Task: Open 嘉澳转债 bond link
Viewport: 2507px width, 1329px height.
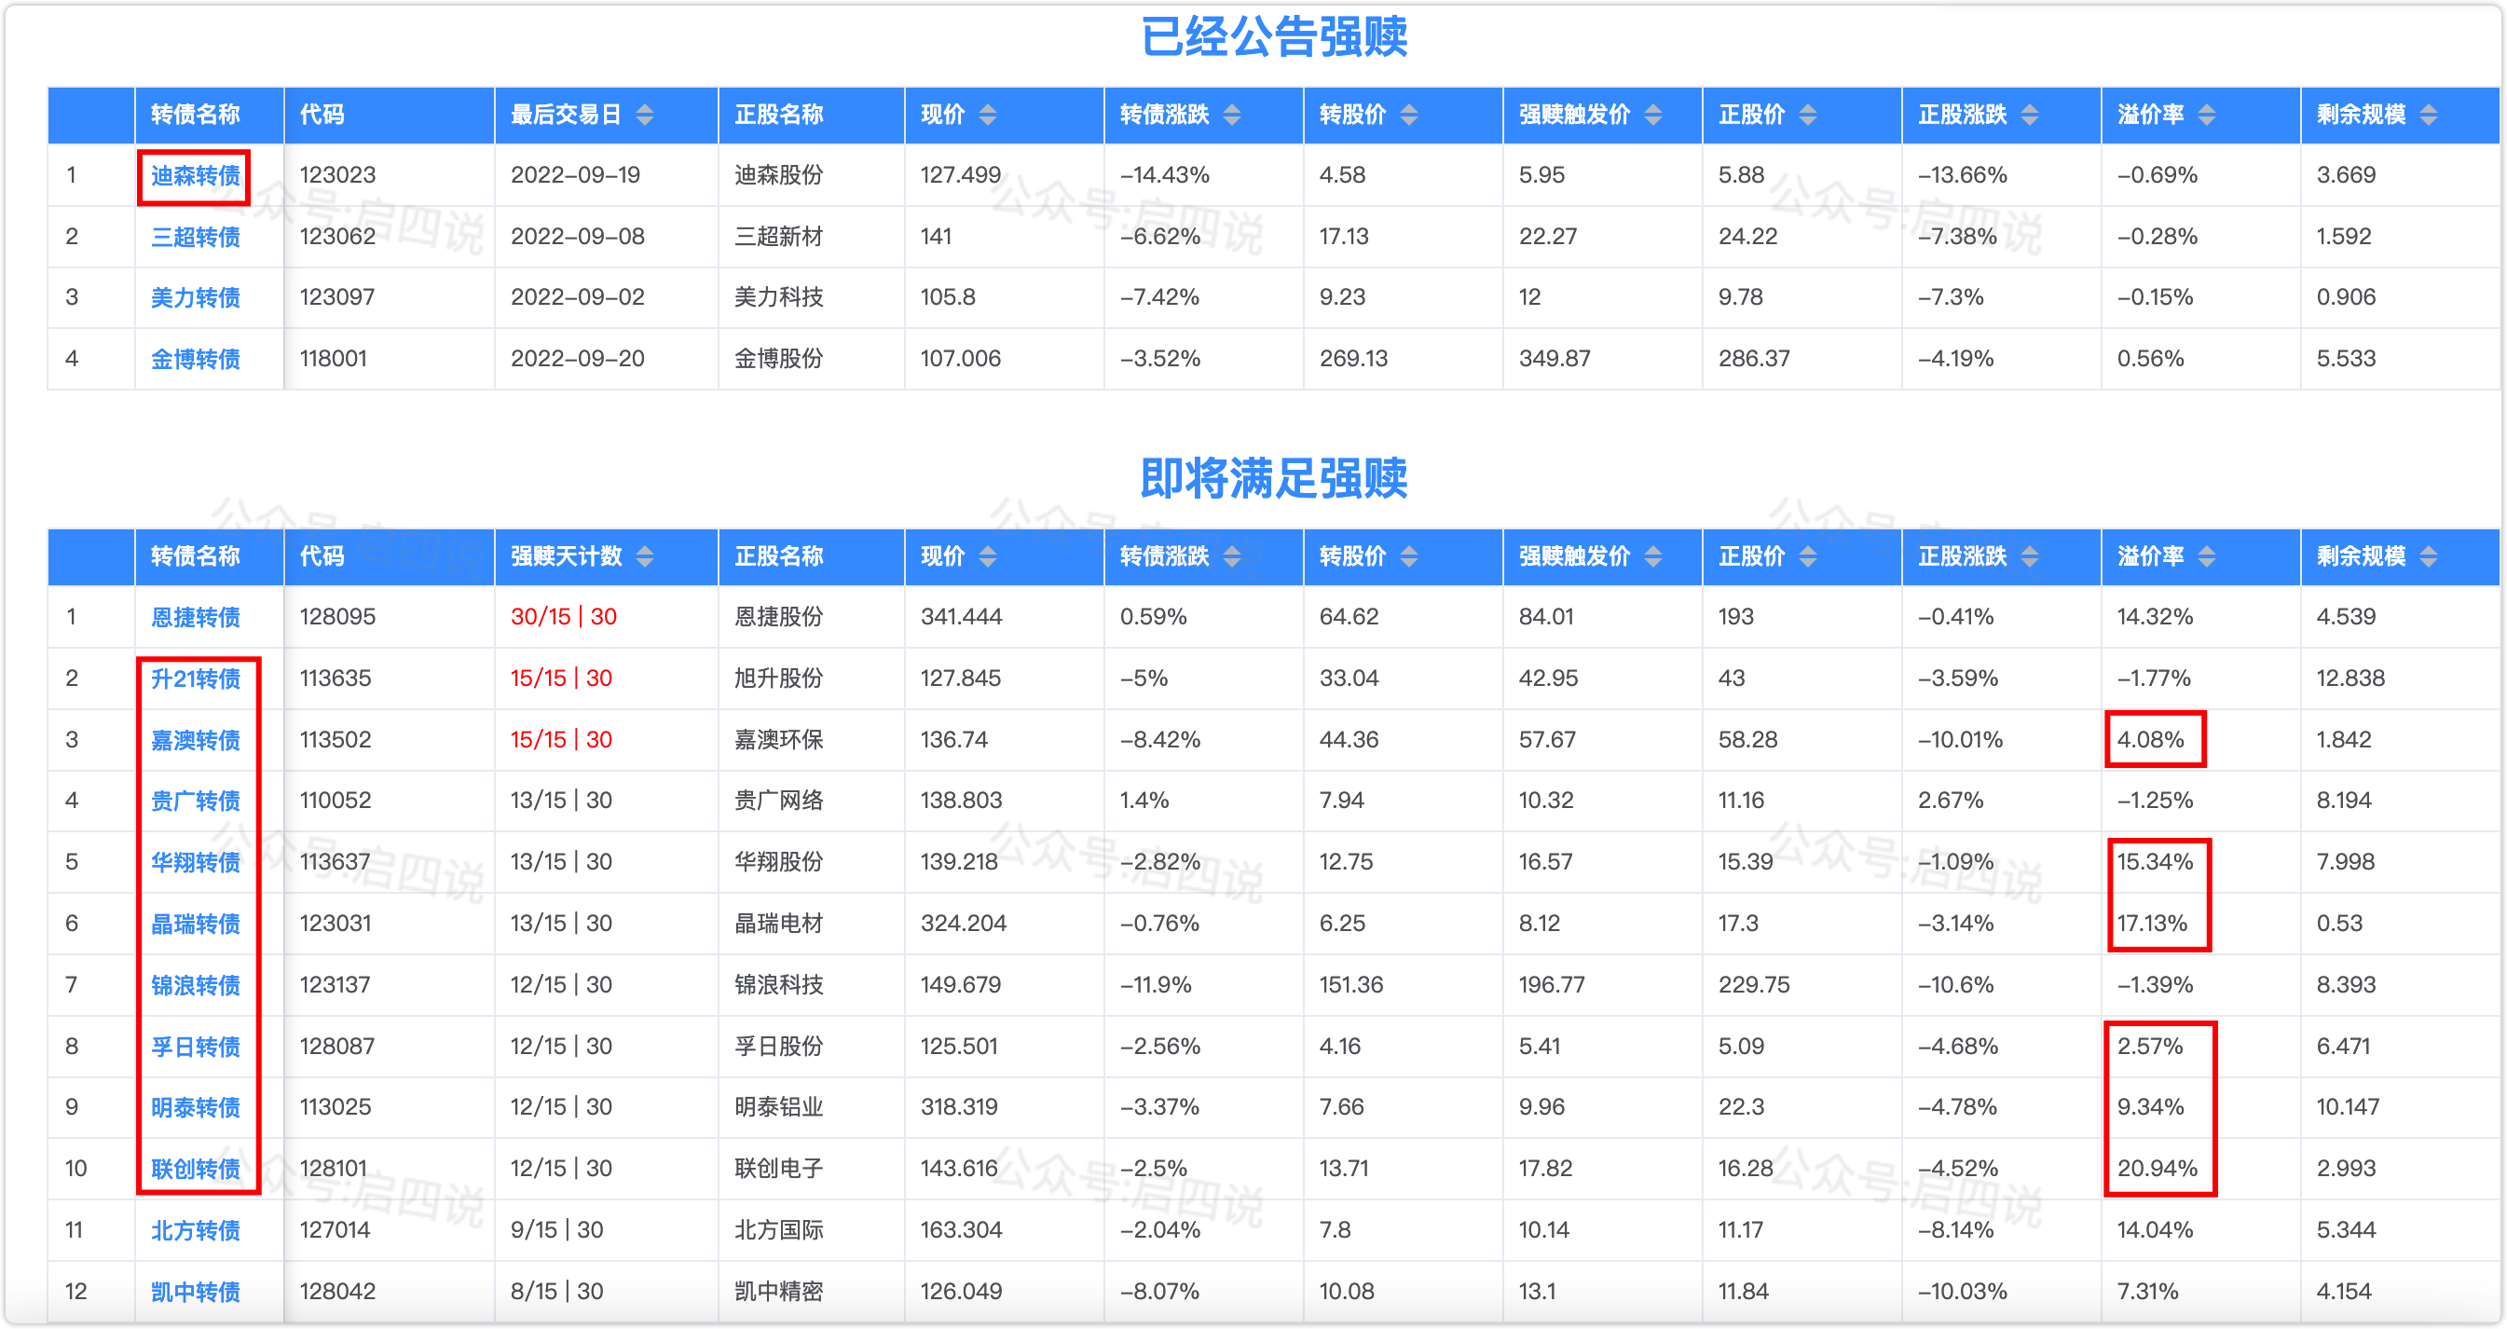Action: tap(196, 740)
